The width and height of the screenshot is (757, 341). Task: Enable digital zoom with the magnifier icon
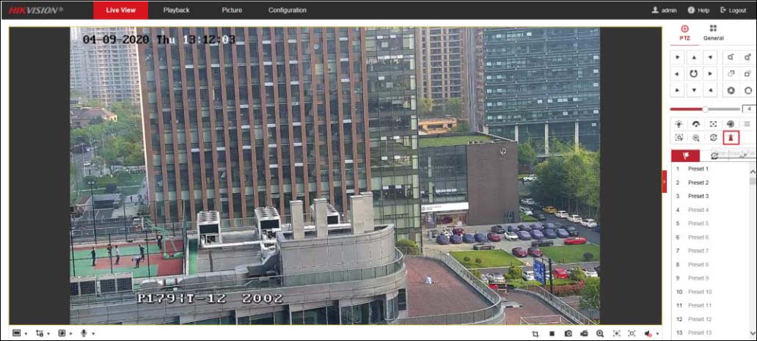pyautogui.click(x=599, y=333)
